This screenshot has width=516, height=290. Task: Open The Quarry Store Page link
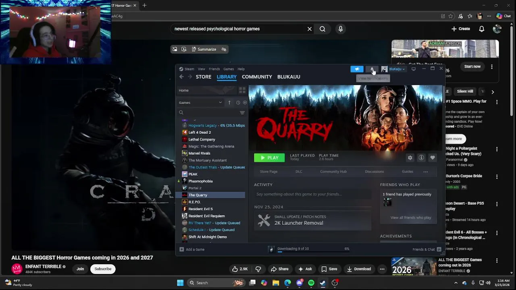pos(268,172)
